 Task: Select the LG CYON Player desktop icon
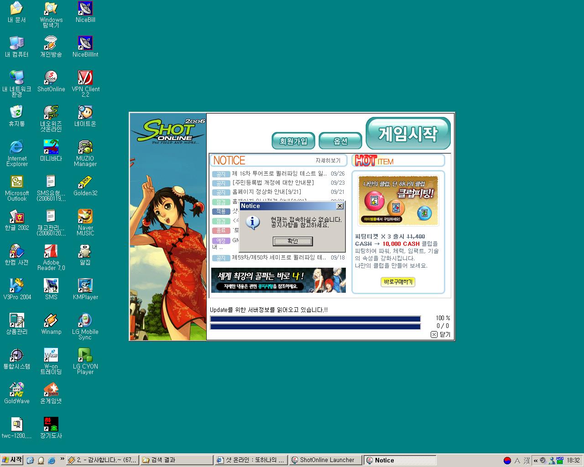(x=85, y=361)
